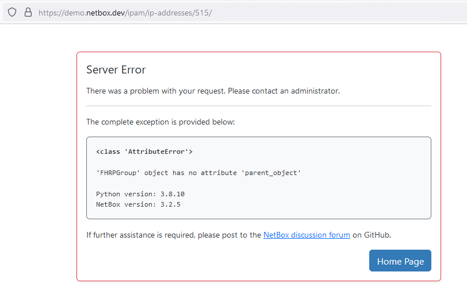
Task: Click the shield tracking protection icon
Action: [12, 13]
